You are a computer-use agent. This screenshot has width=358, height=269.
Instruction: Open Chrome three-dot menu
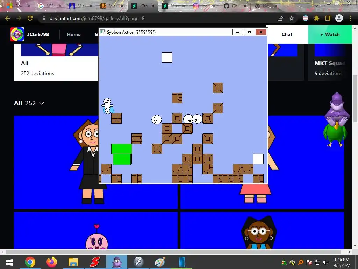point(350,18)
